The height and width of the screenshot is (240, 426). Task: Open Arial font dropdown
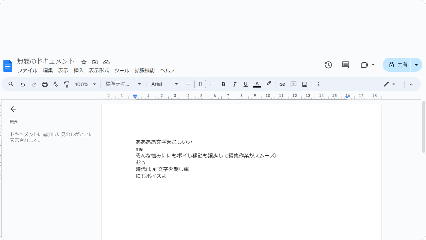click(x=165, y=84)
